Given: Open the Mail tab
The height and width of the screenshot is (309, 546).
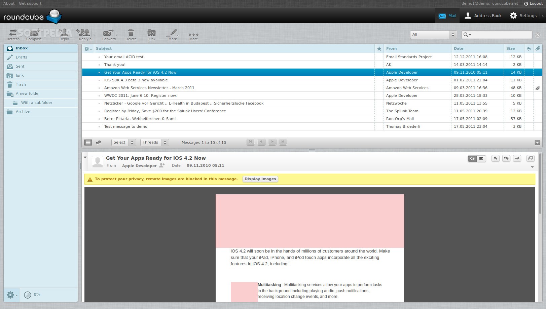Looking at the screenshot, I should tap(447, 16).
